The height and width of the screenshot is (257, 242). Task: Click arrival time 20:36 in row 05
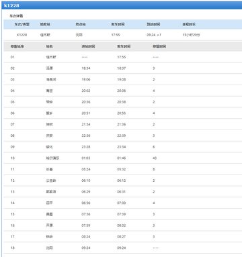tap(86, 102)
